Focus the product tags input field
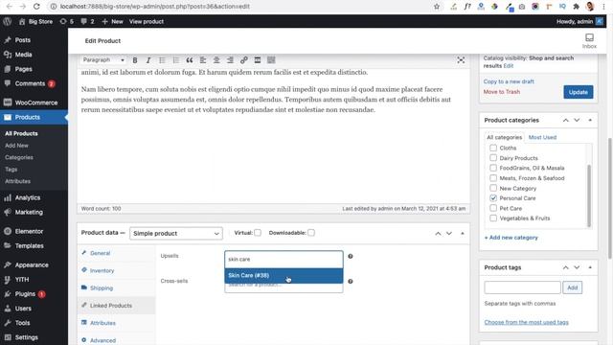This screenshot has height=345, width=613. (522, 287)
